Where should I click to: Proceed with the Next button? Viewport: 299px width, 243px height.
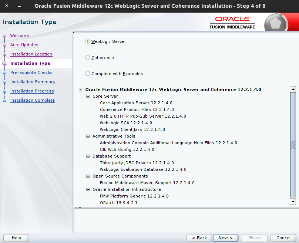(226, 238)
